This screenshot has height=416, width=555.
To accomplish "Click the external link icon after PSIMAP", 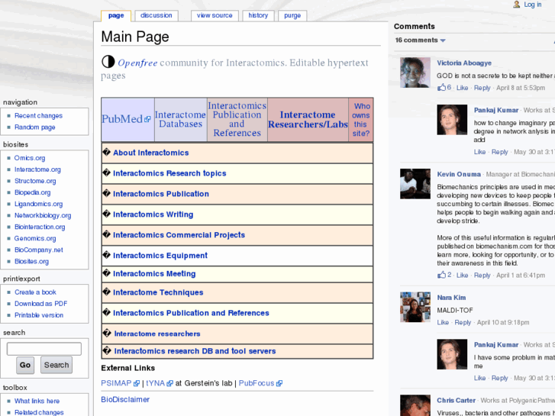I will tap(137, 383).
